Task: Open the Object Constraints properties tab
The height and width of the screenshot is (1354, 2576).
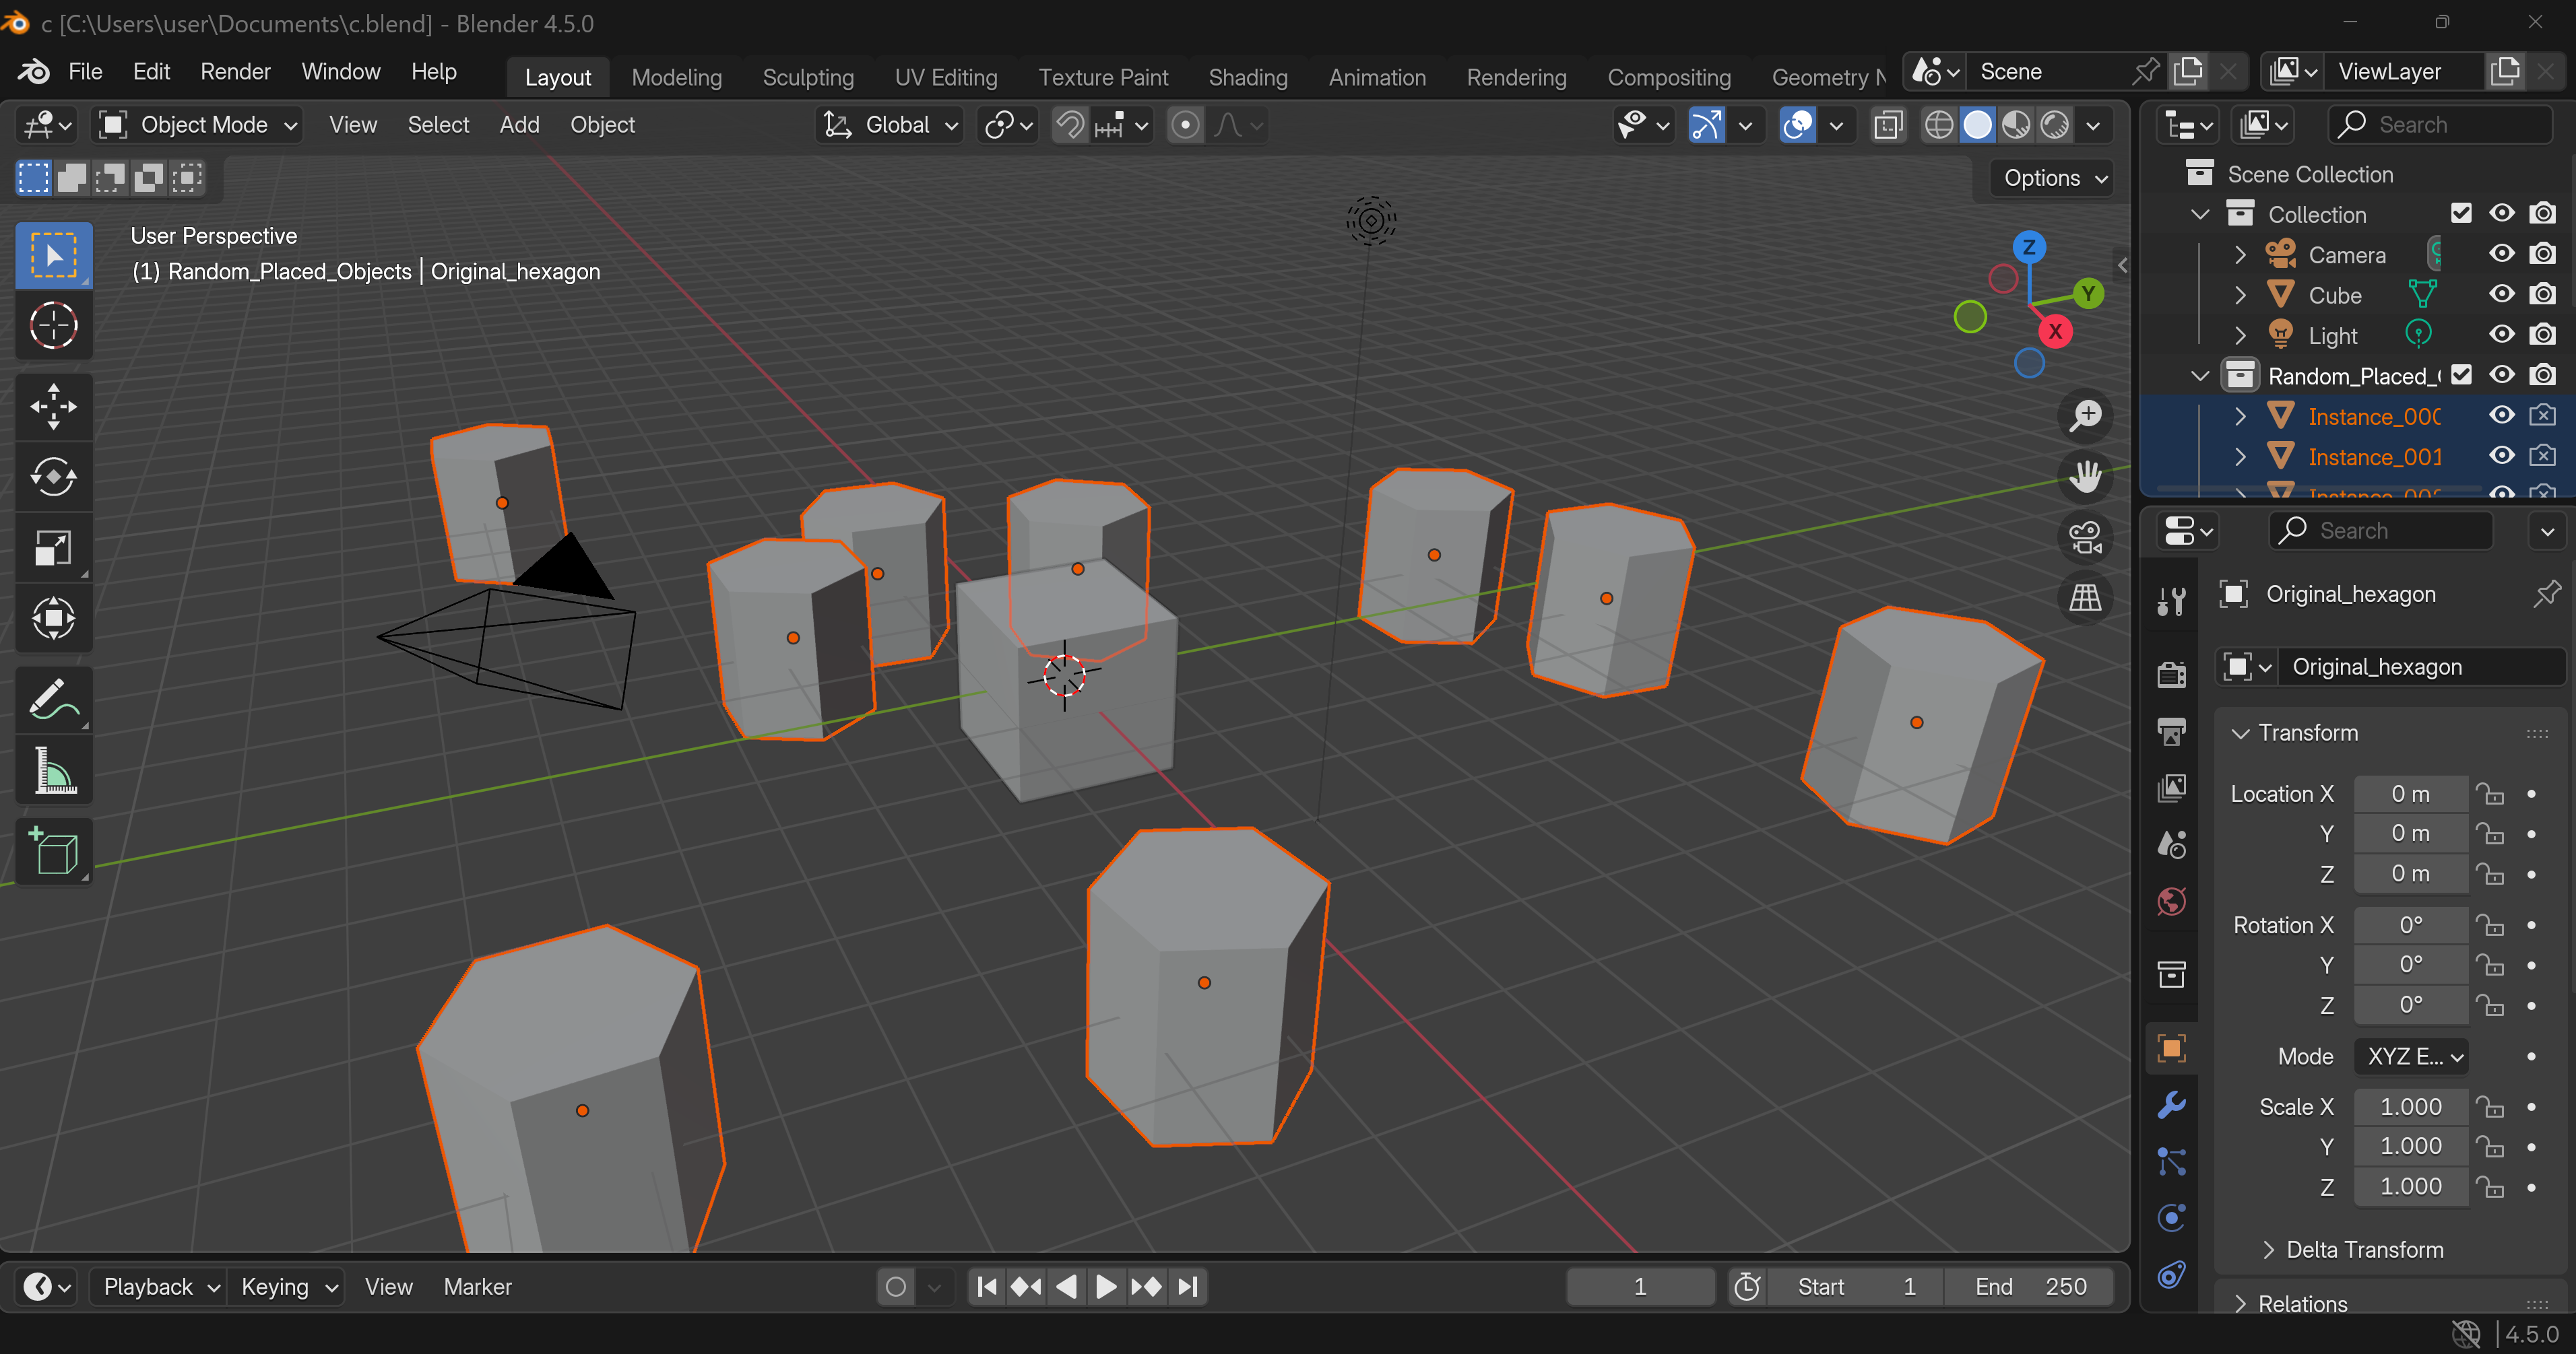Action: (x=2171, y=1274)
